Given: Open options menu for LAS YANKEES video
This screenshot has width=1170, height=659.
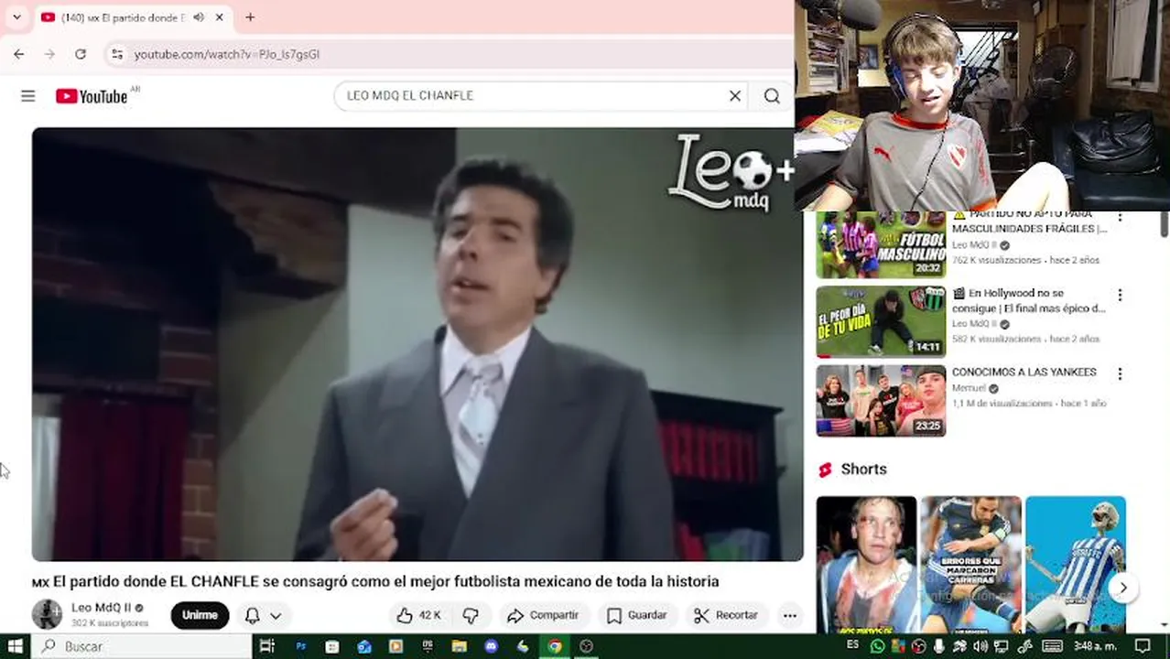Looking at the screenshot, I should [x=1120, y=373].
